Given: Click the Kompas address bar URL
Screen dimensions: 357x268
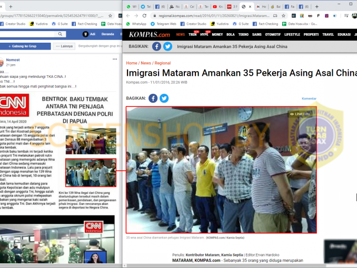Looking at the screenshot, I should (214, 16).
